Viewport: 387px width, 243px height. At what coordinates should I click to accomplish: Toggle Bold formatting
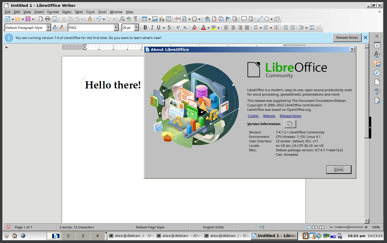pos(145,28)
